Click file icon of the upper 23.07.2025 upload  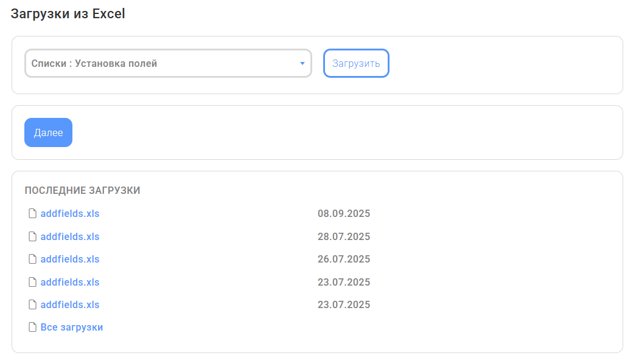pos(33,282)
